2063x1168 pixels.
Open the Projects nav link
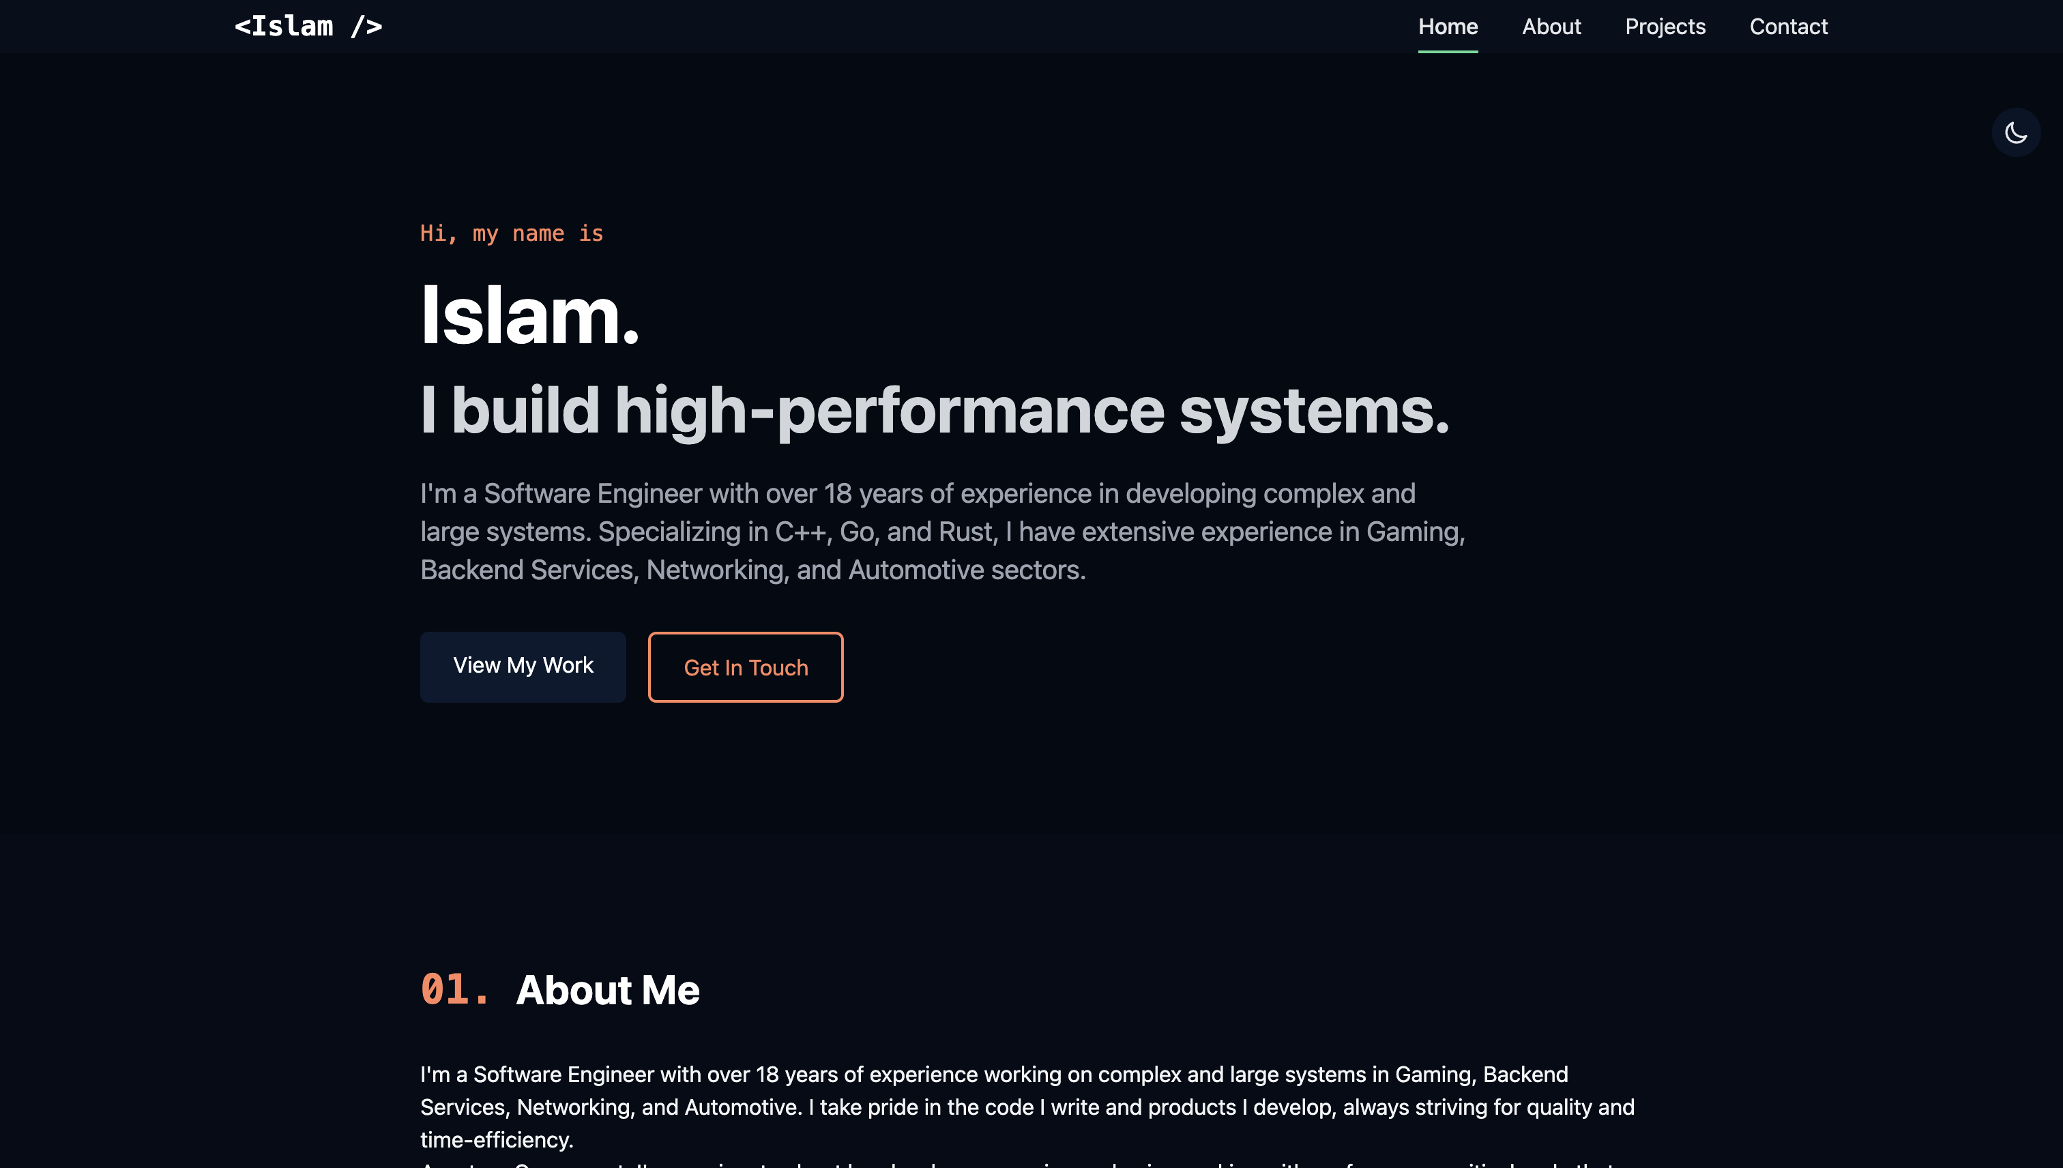coord(1665,27)
